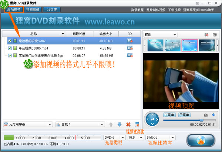Click the down arrow on navigation pad
Viewport: 222px width, 152px height.
point(152,124)
